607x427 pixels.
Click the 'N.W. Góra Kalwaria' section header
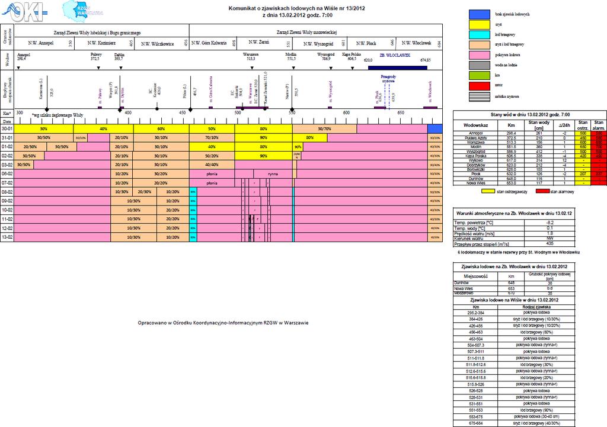[209, 43]
